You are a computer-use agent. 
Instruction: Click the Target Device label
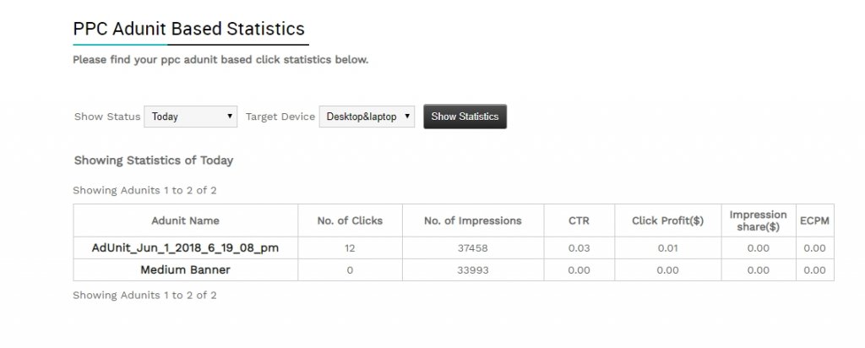(x=280, y=117)
